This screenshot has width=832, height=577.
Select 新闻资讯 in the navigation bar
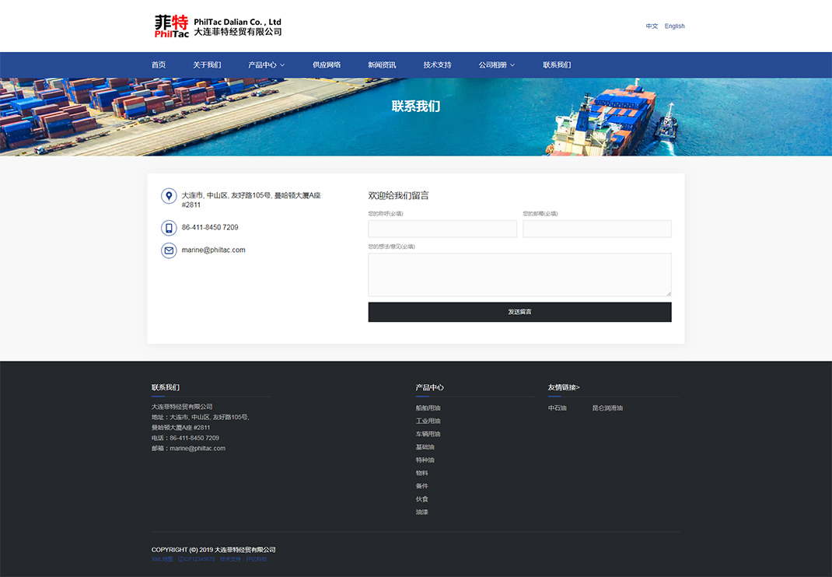pyautogui.click(x=382, y=65)
